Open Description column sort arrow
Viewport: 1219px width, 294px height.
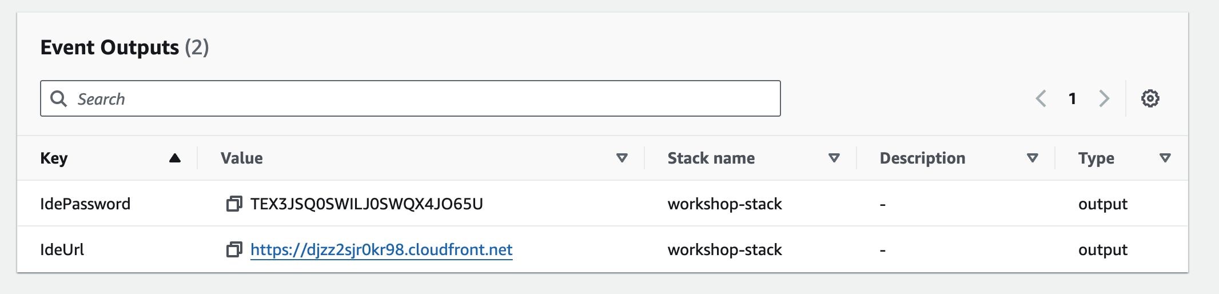click(1033, 158)
